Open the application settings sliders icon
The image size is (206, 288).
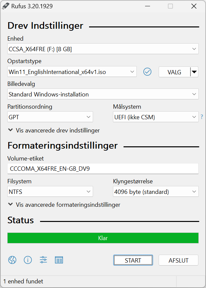pos(43,260)
